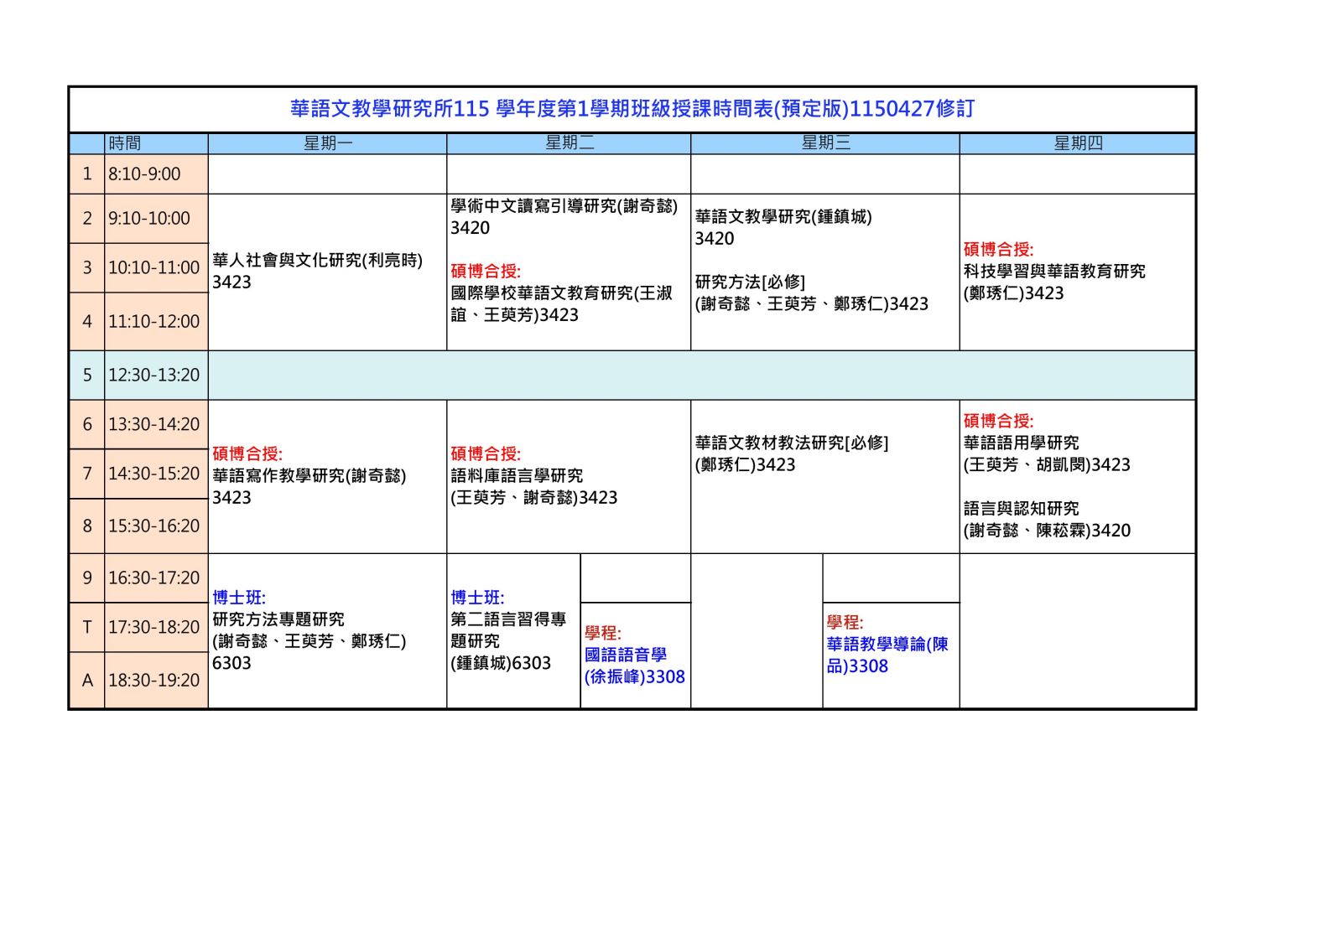Select the 第二語言習得專題研究 doctoral course
This screenshot has width=1342, height=948.
coord(508,630)
